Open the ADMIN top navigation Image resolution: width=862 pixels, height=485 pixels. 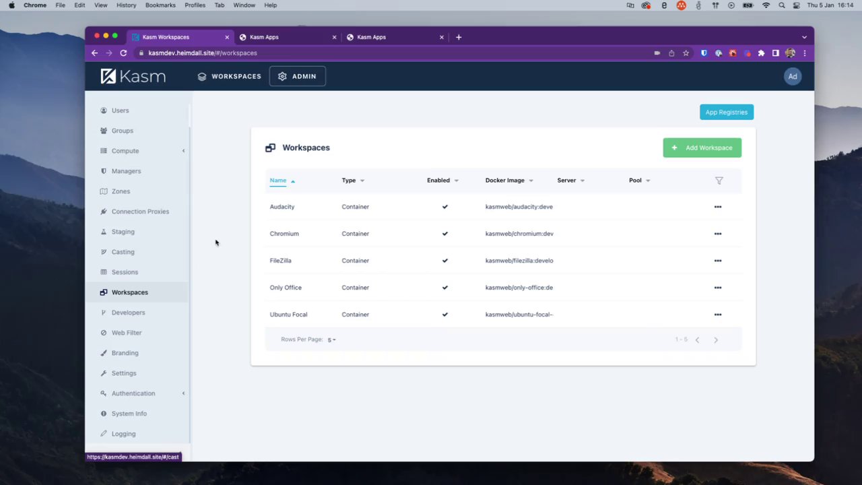tap(298, 76)
